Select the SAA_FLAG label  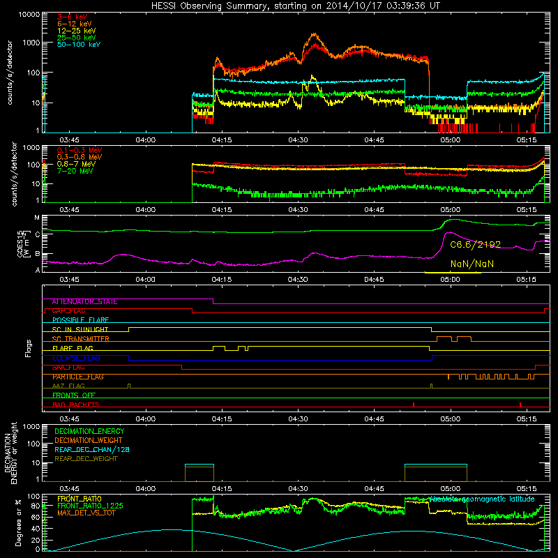68,368
